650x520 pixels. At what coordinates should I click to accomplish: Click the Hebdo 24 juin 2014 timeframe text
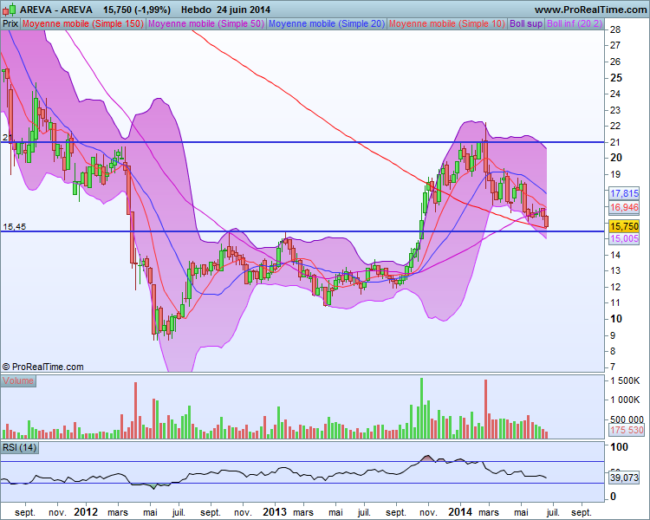coord(225,10)
